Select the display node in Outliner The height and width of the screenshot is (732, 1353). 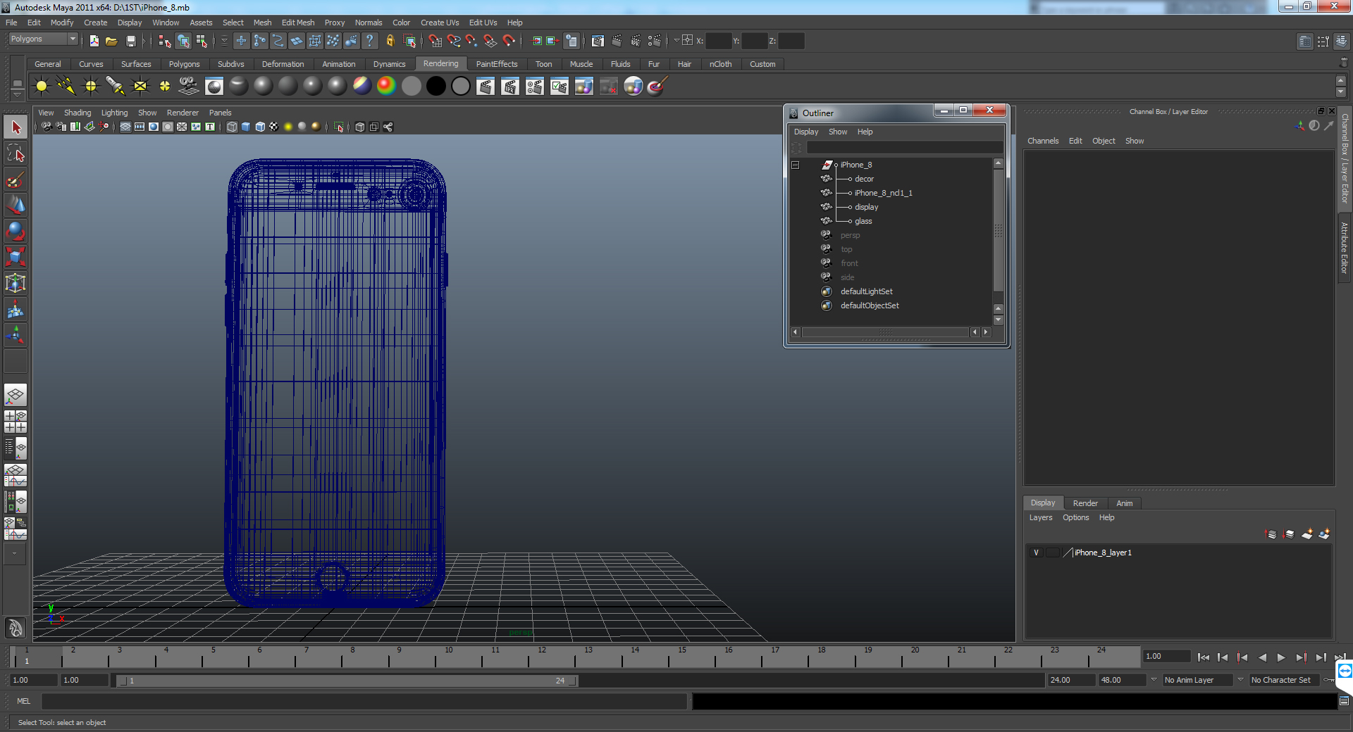click(x=866, y=207)
